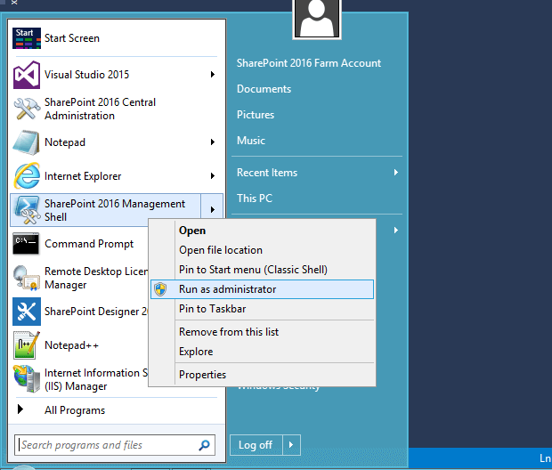Click the All Programs label
This screenshot has width=552, height=470.
tap(75, 410)
